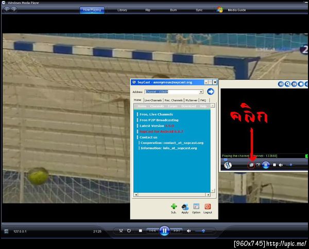The image size is (309, 249).
Task: Click the folder-like icon in SopCast player toolbar
Action: pos(294,84)
